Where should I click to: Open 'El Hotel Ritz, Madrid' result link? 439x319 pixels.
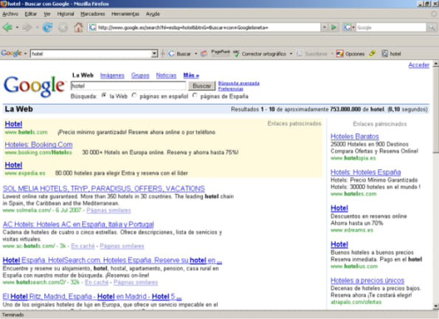[92, 296]
